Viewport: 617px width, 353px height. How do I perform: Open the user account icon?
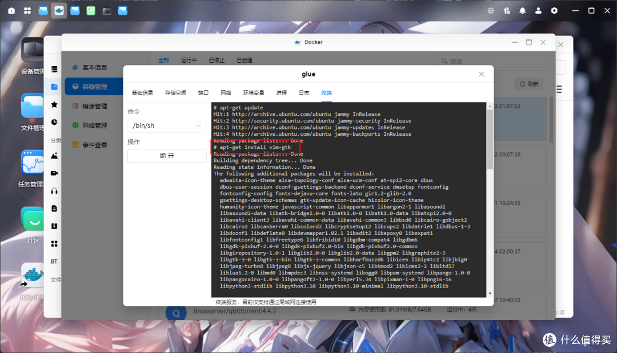coord(538,11)
